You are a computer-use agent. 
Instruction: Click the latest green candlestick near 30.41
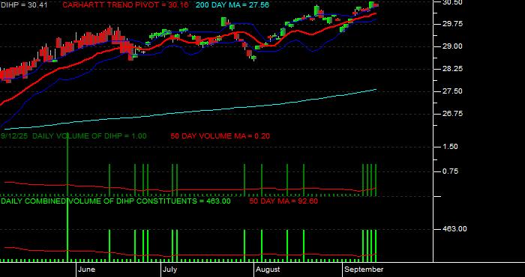click(372, 4)
